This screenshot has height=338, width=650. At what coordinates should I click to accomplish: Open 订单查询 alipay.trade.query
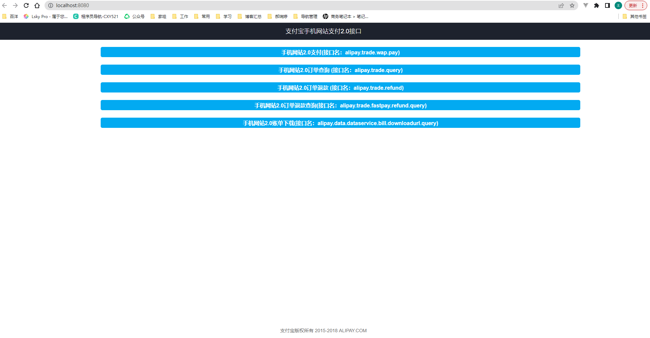pos(340,70)
